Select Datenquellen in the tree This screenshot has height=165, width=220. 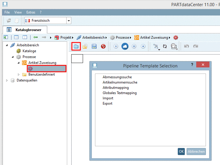coord(27,80)
